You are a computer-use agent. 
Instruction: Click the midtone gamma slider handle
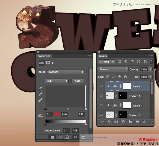click(68, 109)
